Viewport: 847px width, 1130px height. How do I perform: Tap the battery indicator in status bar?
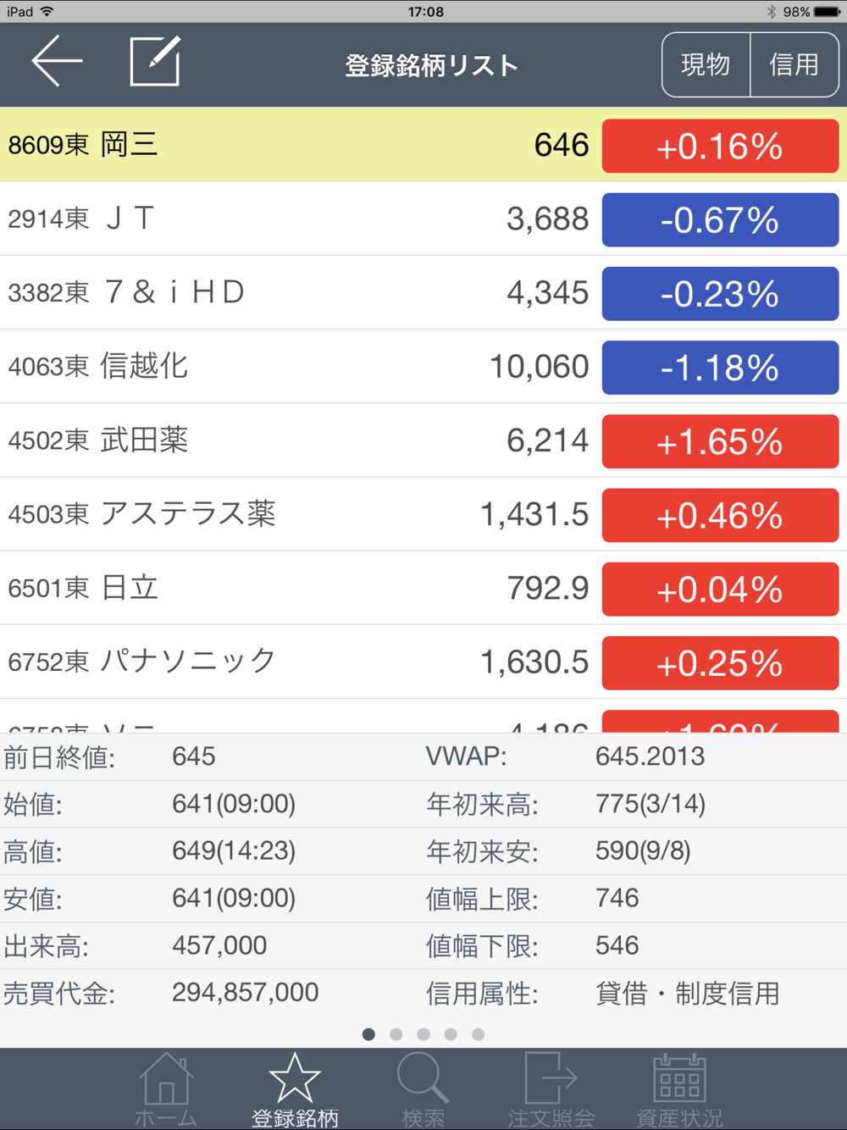[828, 12]
